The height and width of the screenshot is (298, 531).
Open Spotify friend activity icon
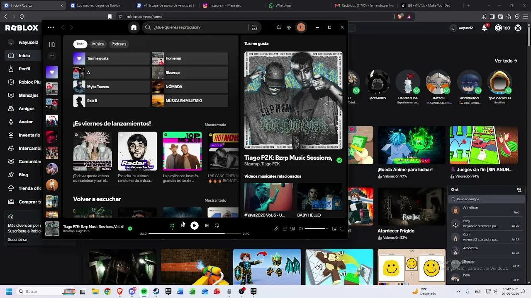(x=289, y=27)
